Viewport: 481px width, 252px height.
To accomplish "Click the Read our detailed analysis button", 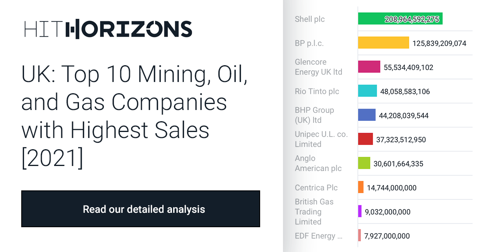I will (x=141, y=209).
